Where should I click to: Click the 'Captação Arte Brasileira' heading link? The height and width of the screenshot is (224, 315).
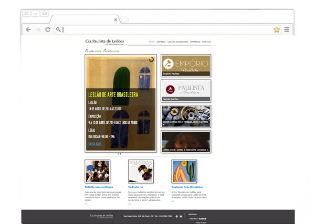[186, 186]
